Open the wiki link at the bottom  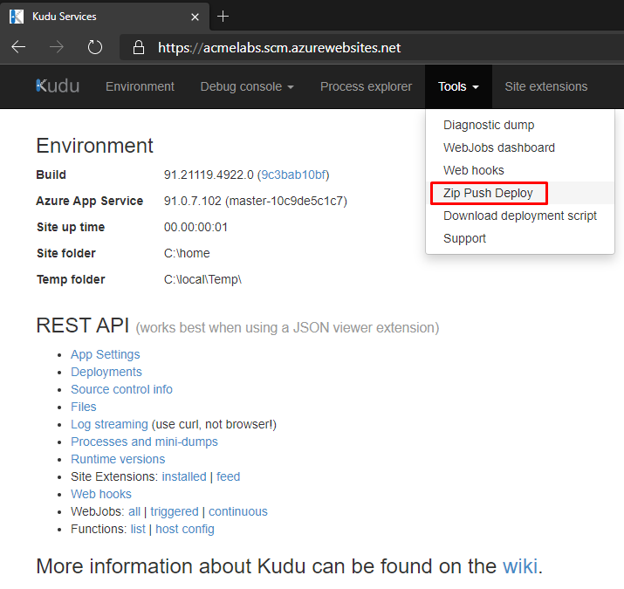point(520,566)
